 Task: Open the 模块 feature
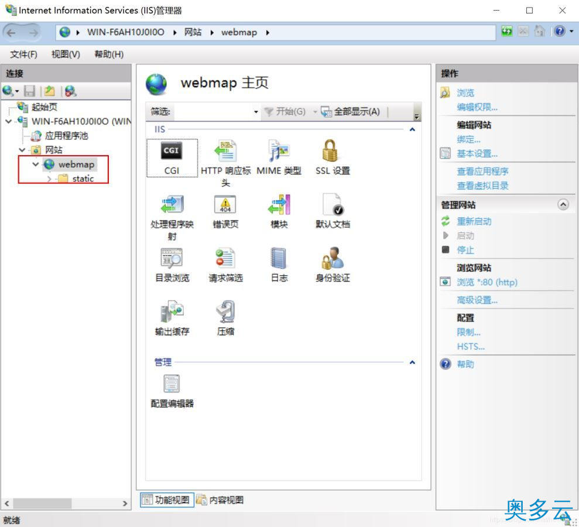coord(279,211)
